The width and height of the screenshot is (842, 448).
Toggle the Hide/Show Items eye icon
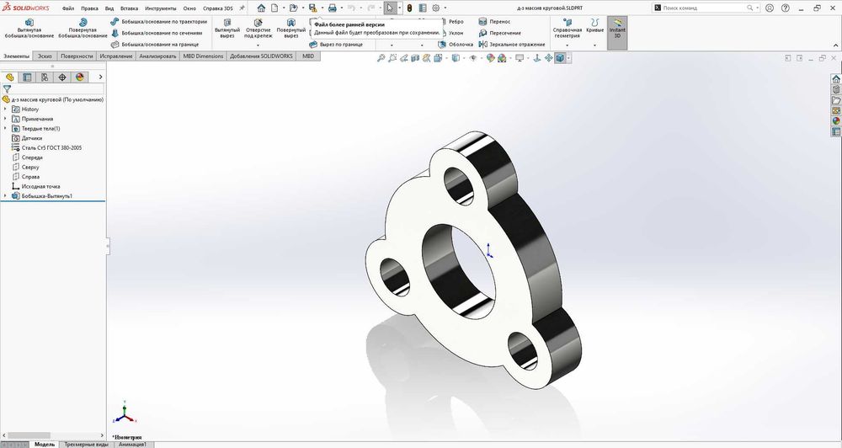[x=473, y=58]
